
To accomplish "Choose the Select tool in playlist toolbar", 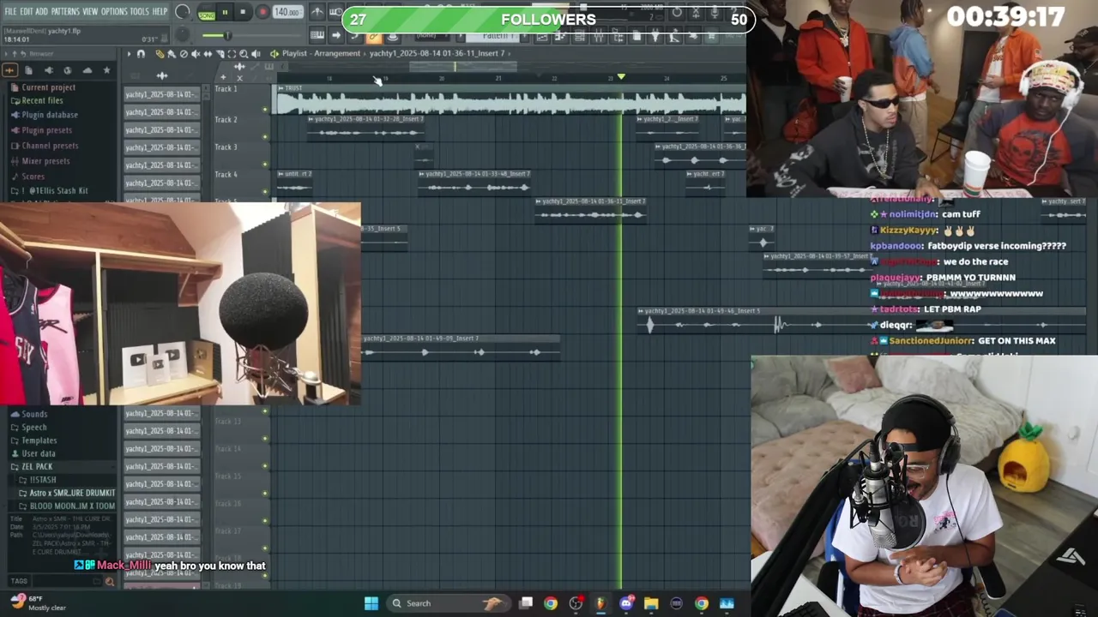I will click(232, 54).
